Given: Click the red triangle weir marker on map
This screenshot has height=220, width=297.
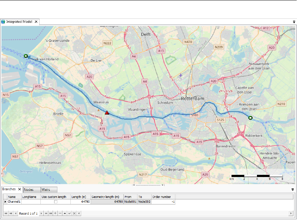Looking at the screenshot, I should (107, 113).
